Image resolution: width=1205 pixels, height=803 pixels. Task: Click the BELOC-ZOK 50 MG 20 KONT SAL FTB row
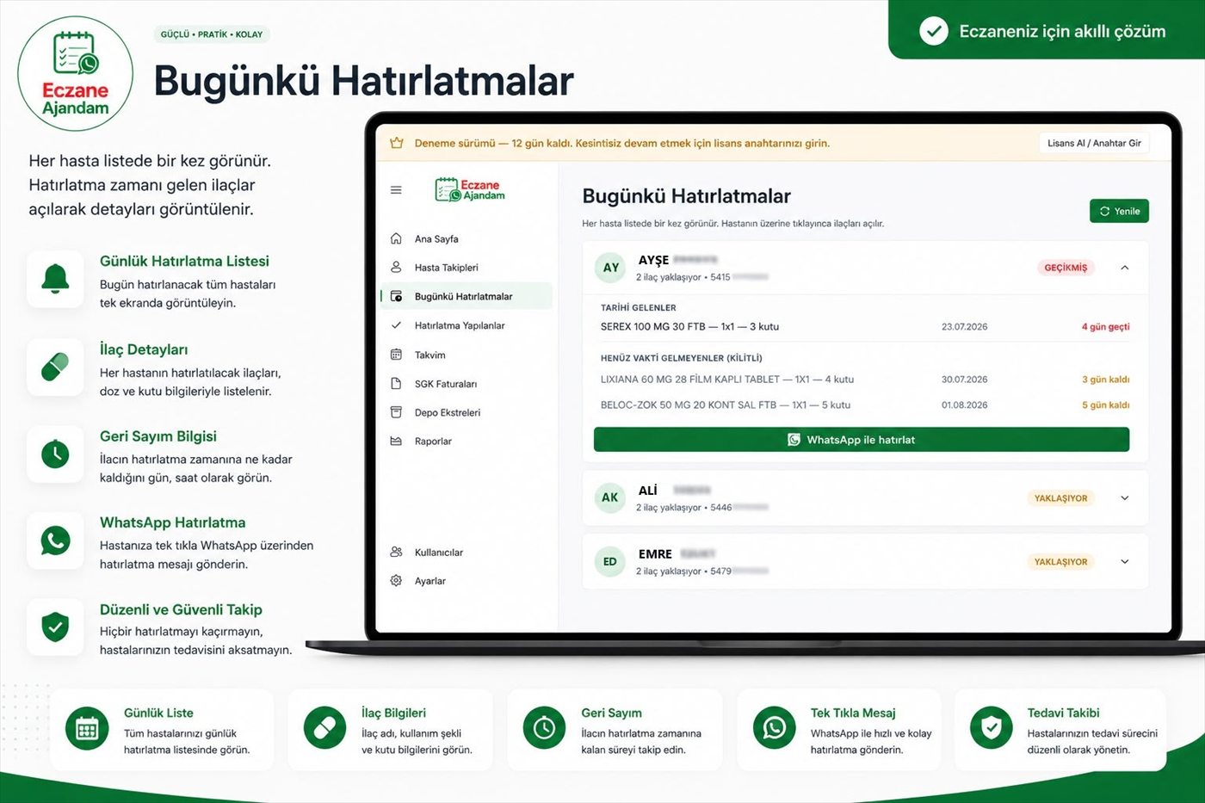click(x=865, y=405)
